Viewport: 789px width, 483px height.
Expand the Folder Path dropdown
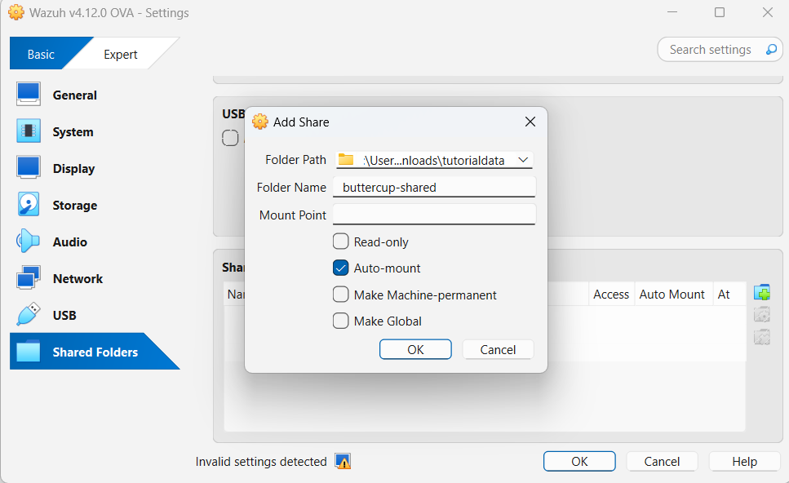point(523,160)
